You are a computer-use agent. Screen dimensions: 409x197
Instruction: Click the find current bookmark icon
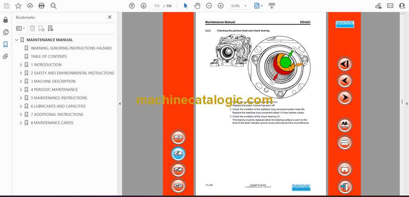point(50,29)
